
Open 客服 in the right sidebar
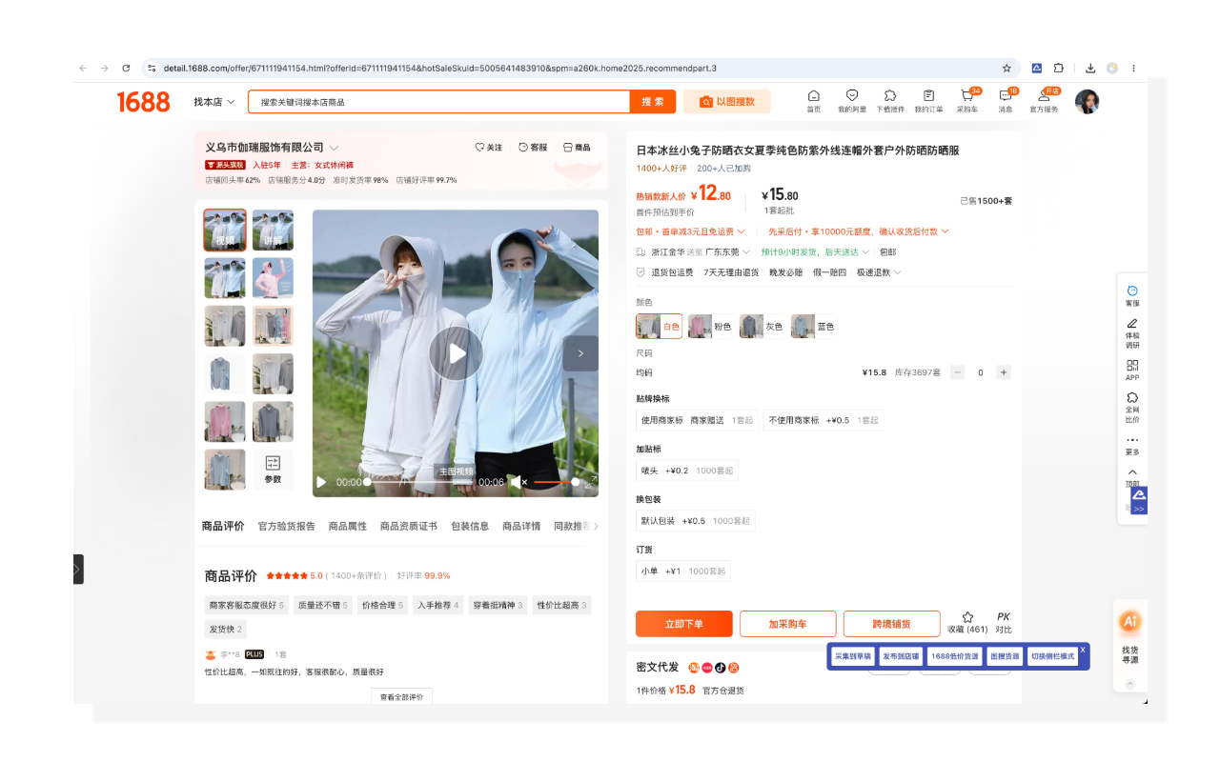[1132, 295]
